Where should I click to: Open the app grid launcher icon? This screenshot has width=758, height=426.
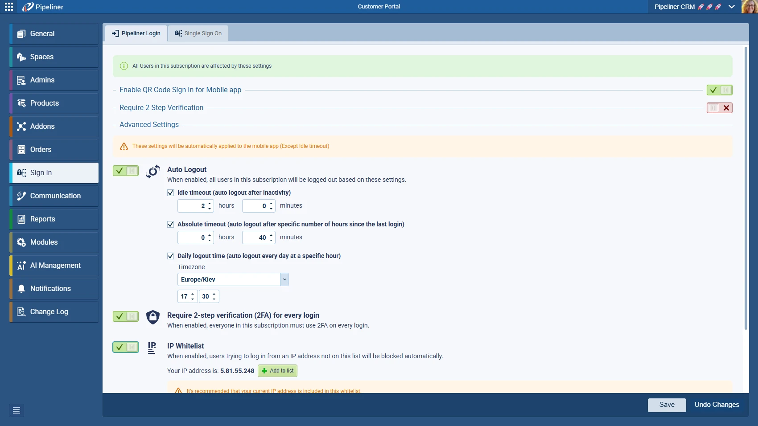(x=9, y=7)
